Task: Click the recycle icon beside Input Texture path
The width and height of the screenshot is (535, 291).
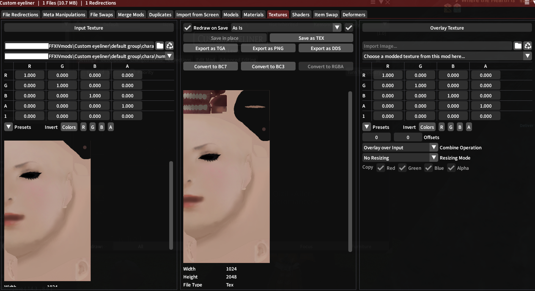Action: (x=170, y=46)
